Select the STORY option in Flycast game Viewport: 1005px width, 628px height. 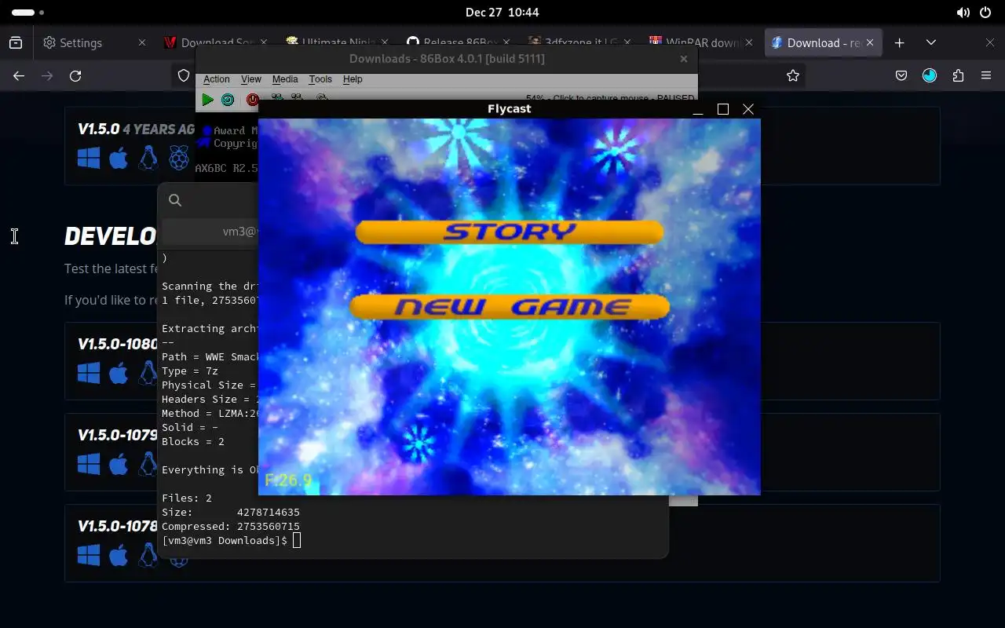[510, 232]
